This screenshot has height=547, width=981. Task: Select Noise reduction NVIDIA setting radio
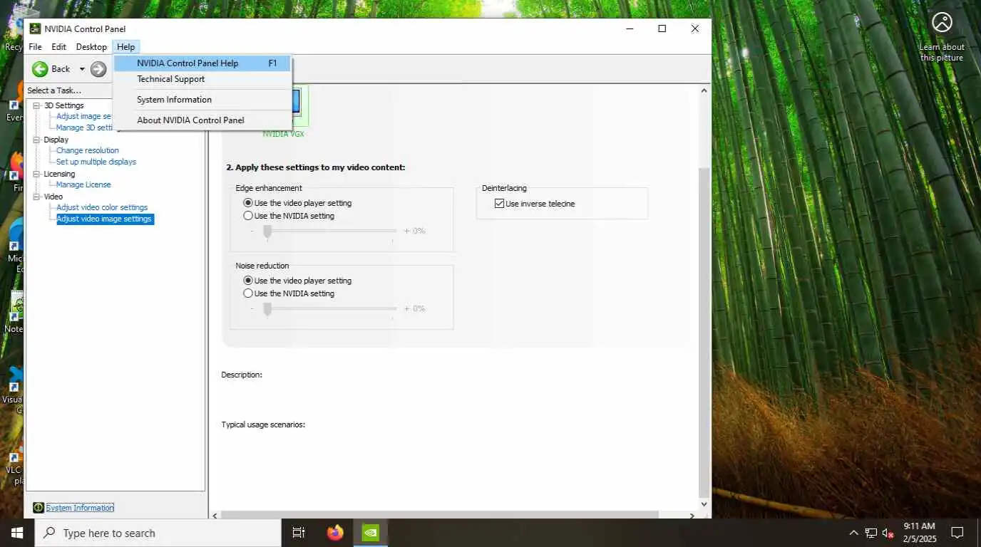pyautogui.click(x=248, y=293)
